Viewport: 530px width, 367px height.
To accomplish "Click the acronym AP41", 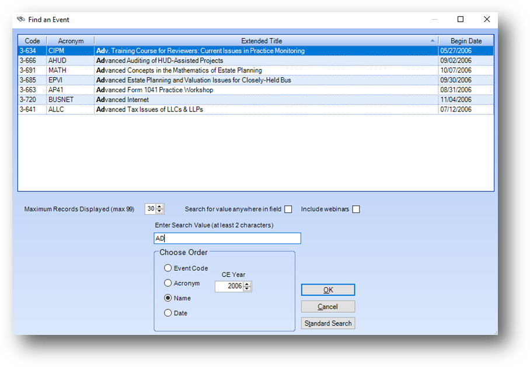I will pos(56,90).
